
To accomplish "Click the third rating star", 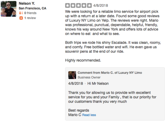I will pos(78,6).
